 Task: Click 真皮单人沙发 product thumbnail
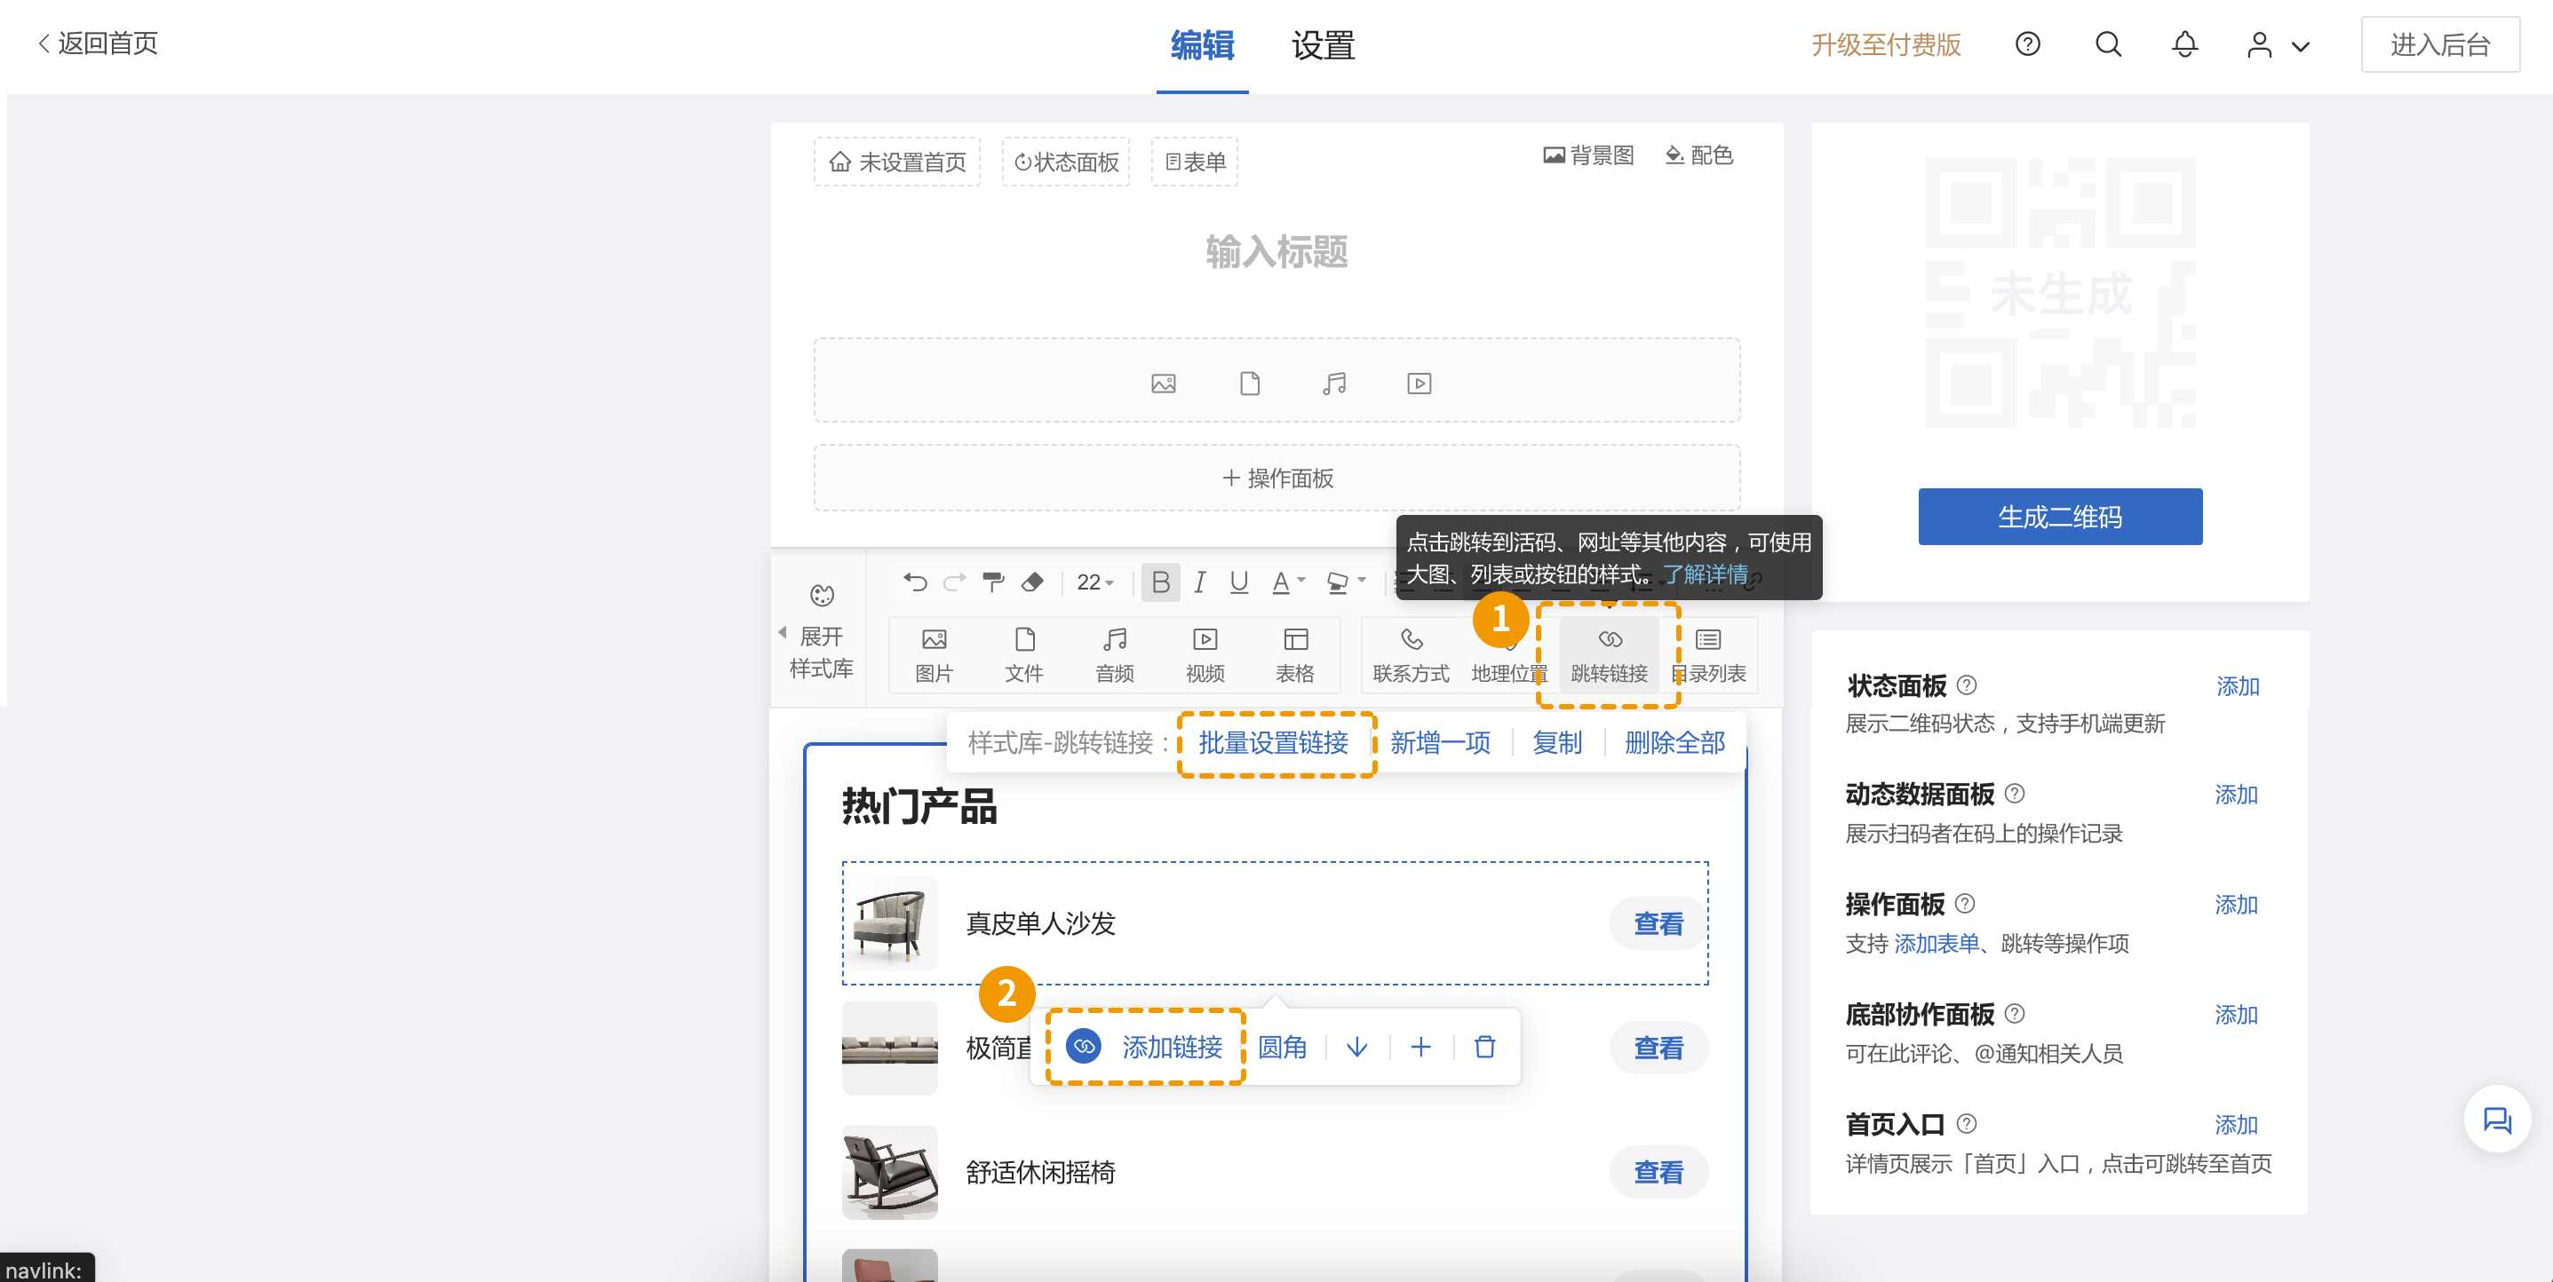pyautogui.click(x=889, y=922)
